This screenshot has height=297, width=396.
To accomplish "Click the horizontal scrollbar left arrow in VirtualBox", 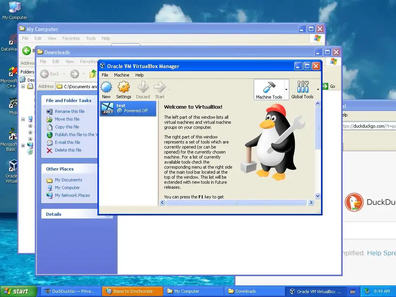I will [x=162, y=202].
